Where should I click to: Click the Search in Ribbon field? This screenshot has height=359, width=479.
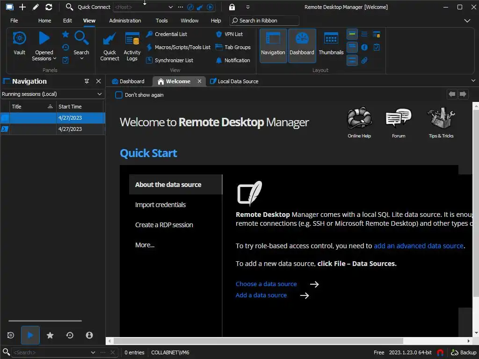[264, 21]
